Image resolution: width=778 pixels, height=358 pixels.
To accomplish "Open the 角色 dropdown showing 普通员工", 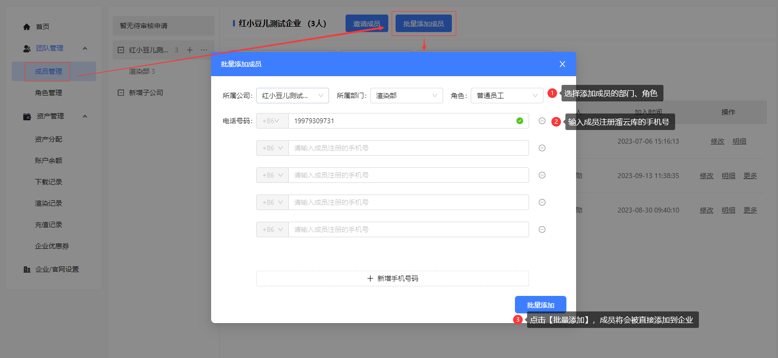I will (x=507, y=96).
